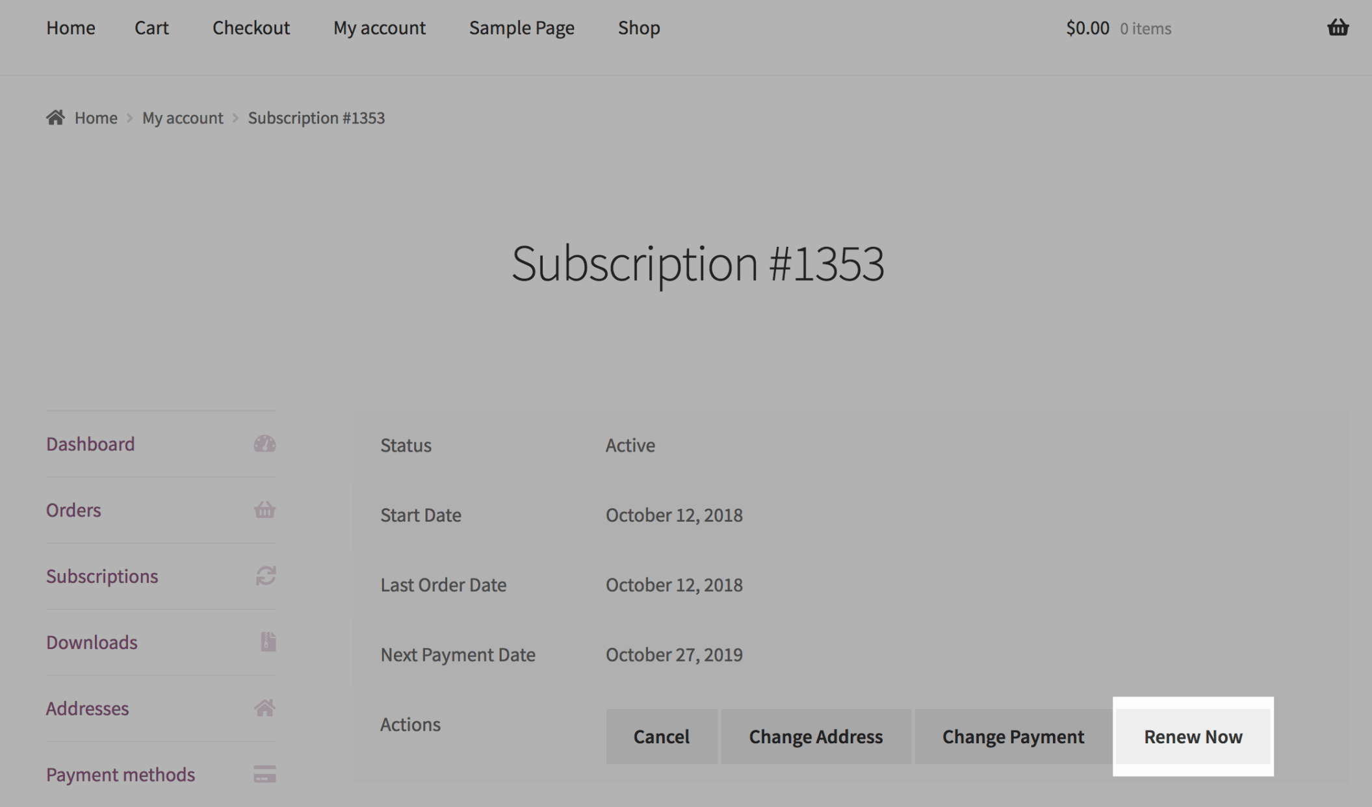The image size is (1372, 807).
Task: Click the home icon in the breadcrumb
Action: (x=55, y=118)
